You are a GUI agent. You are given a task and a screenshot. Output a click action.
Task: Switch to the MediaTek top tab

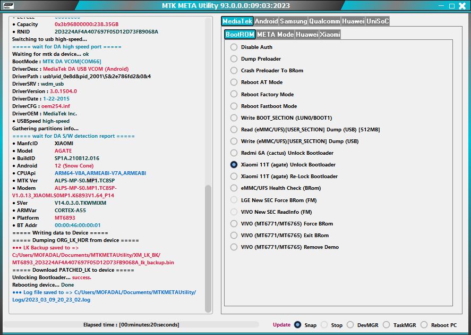pos(237,21)
